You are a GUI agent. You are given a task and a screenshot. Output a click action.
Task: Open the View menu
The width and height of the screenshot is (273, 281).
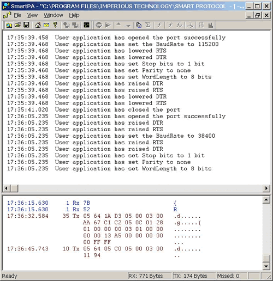click(x=32, y=15)
